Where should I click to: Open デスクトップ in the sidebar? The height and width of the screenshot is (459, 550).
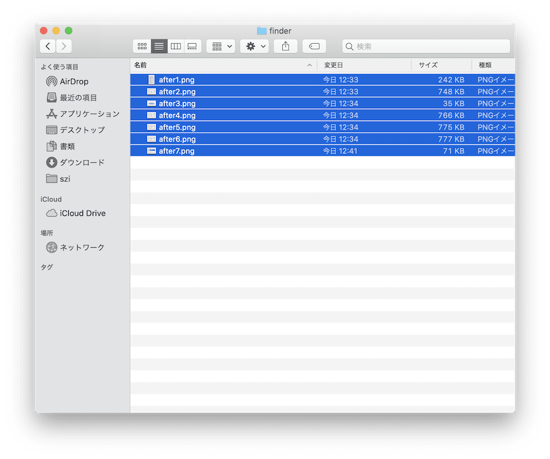click(75, 130)
